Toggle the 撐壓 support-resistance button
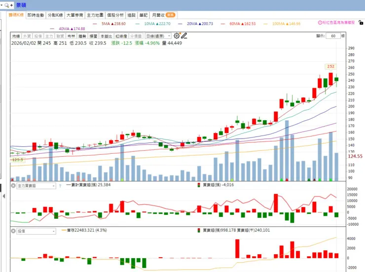This screenshot has height=272, width=365. tap(93, 36)
